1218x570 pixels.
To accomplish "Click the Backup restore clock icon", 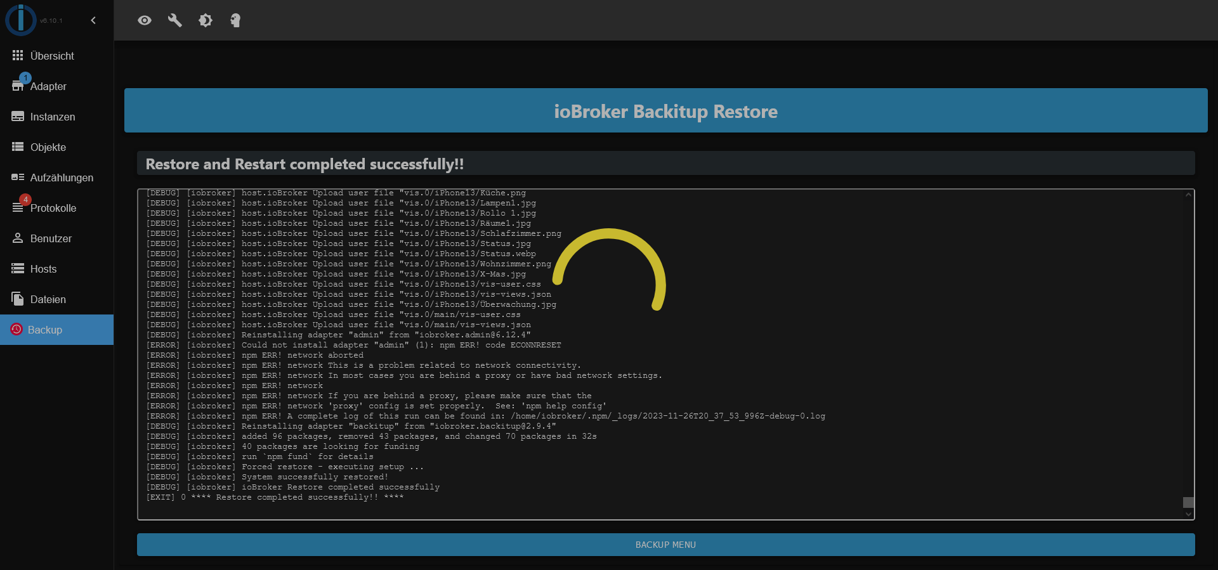I will click(16, 329).
